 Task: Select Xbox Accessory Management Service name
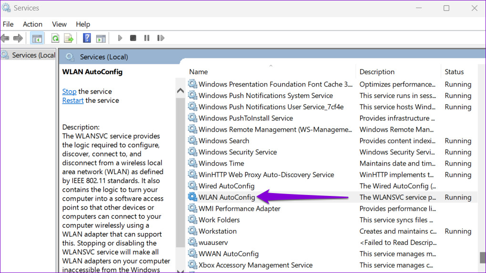point(256,265)
